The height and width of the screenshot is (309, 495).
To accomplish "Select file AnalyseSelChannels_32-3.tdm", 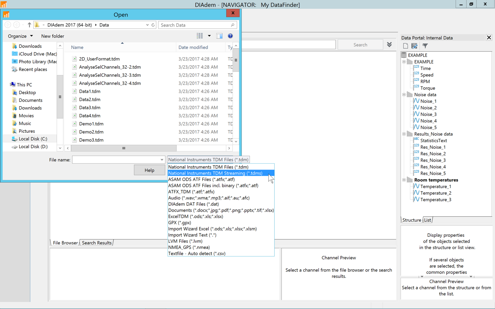I will [110, 75].
